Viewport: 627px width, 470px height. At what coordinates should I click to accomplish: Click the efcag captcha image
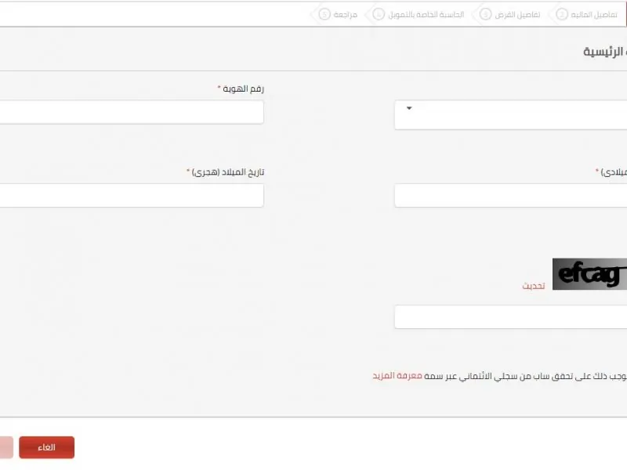point(590,273)
